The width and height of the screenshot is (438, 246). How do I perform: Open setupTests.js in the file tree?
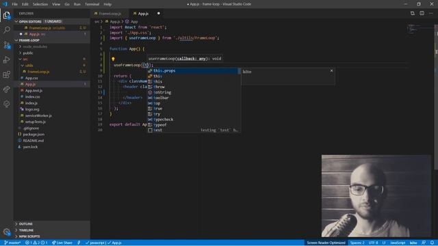tap(52, 122)
